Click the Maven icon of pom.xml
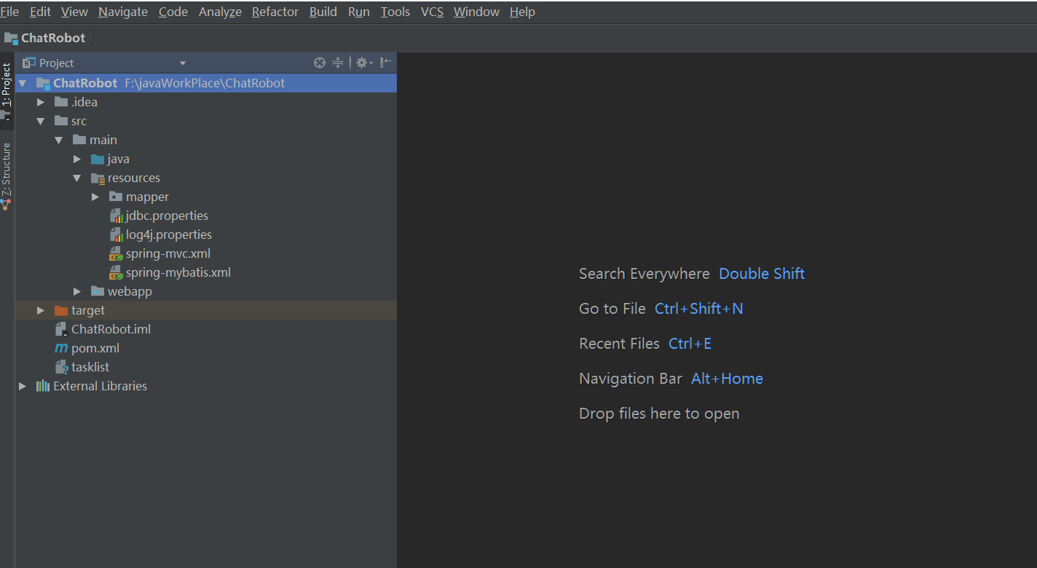Image resolution: width=1037 pixels, height=568 pixels. click(61, 348)
